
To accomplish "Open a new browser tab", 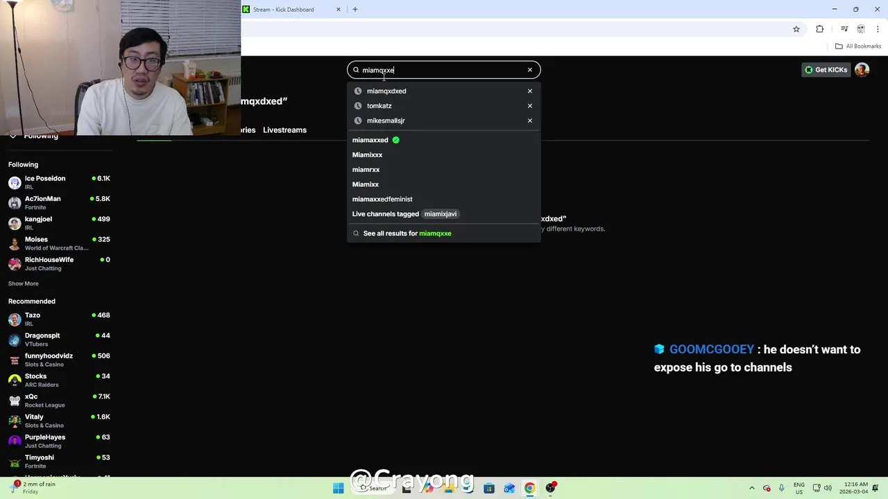I will coord(355,10).
